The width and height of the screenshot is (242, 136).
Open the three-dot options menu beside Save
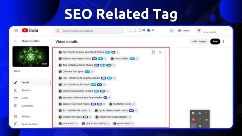click(224, 42)
